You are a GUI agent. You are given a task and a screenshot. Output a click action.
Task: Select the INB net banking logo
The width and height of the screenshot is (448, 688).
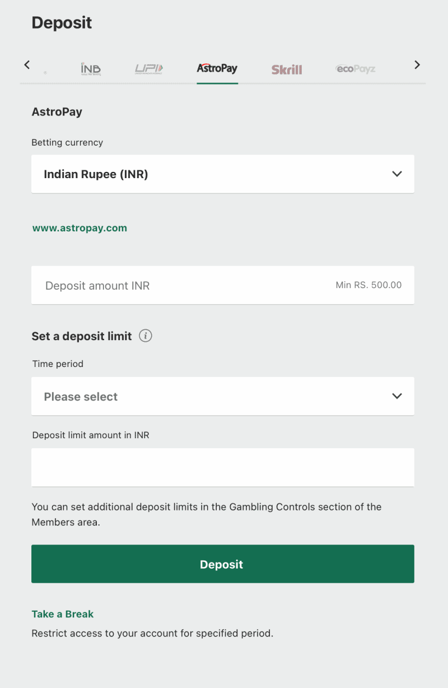click(x=91, y=69)
